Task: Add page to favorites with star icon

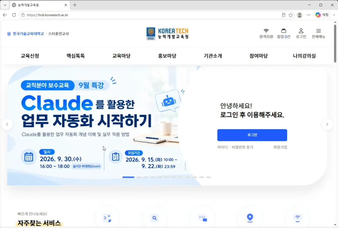Action: tap(290, 15)
